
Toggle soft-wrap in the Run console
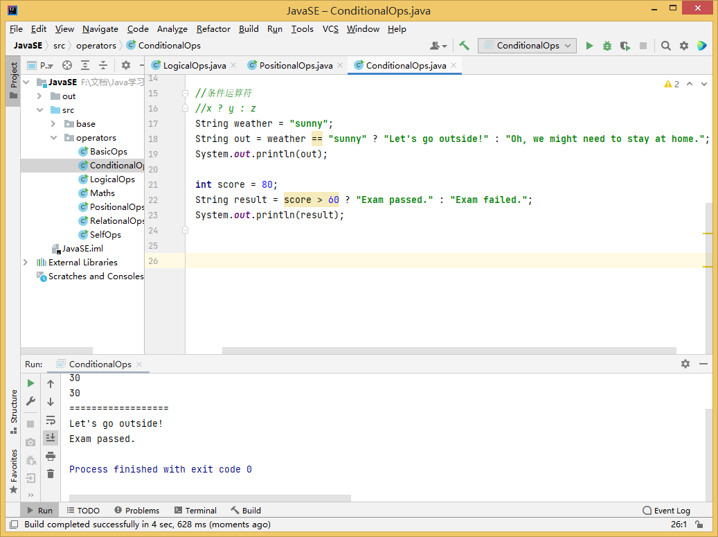51,420
